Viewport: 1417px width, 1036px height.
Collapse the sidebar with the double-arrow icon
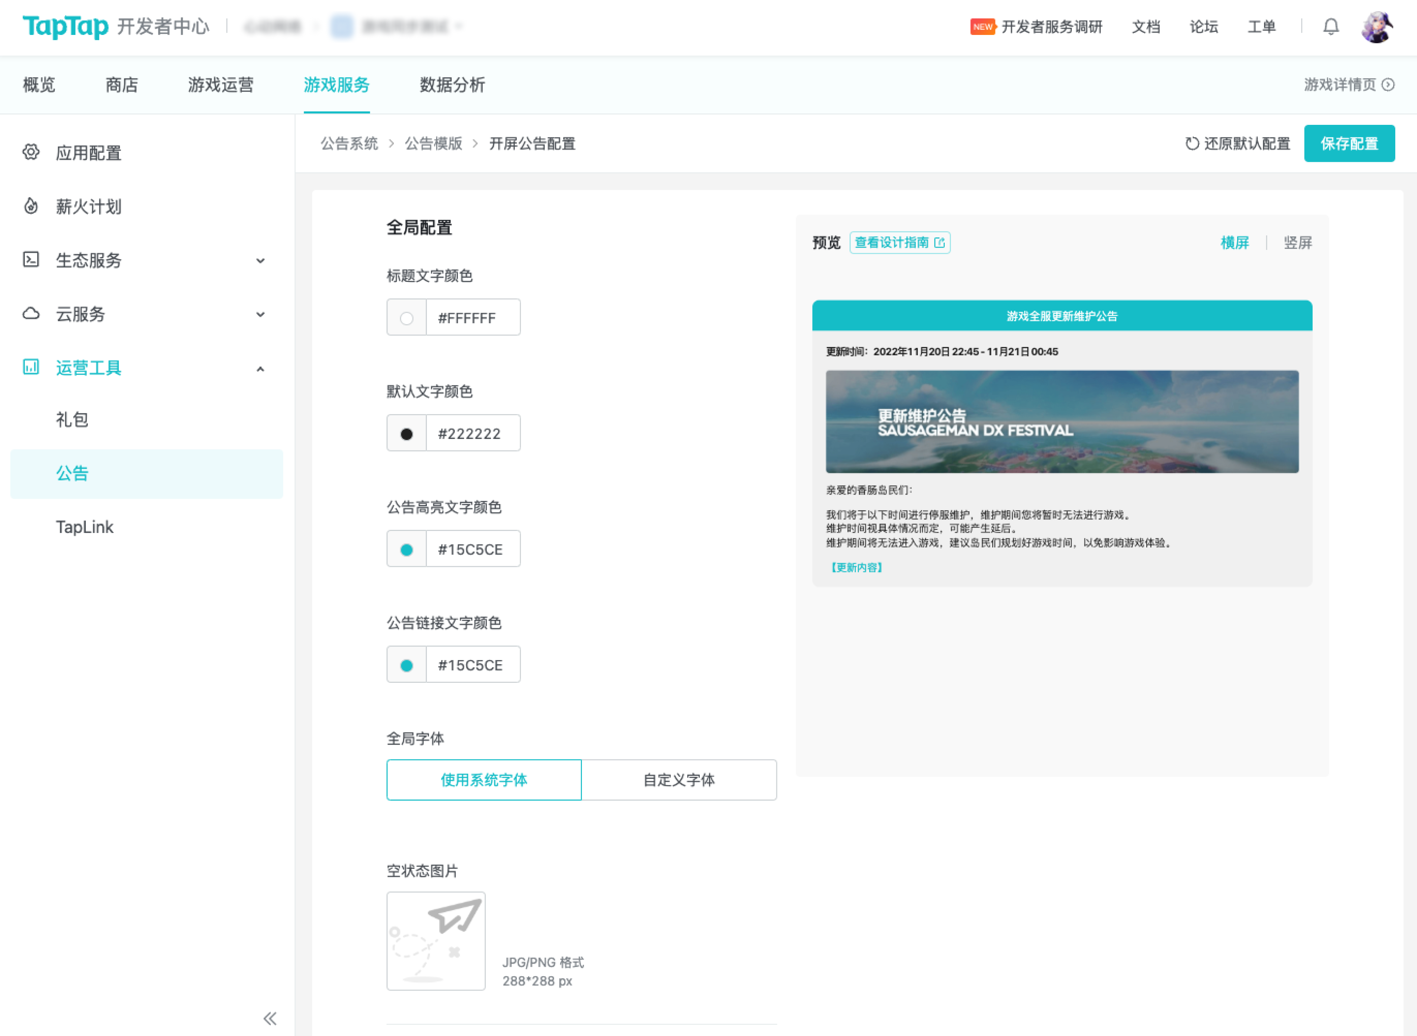pyautogui.click(x=270, y=1018)
